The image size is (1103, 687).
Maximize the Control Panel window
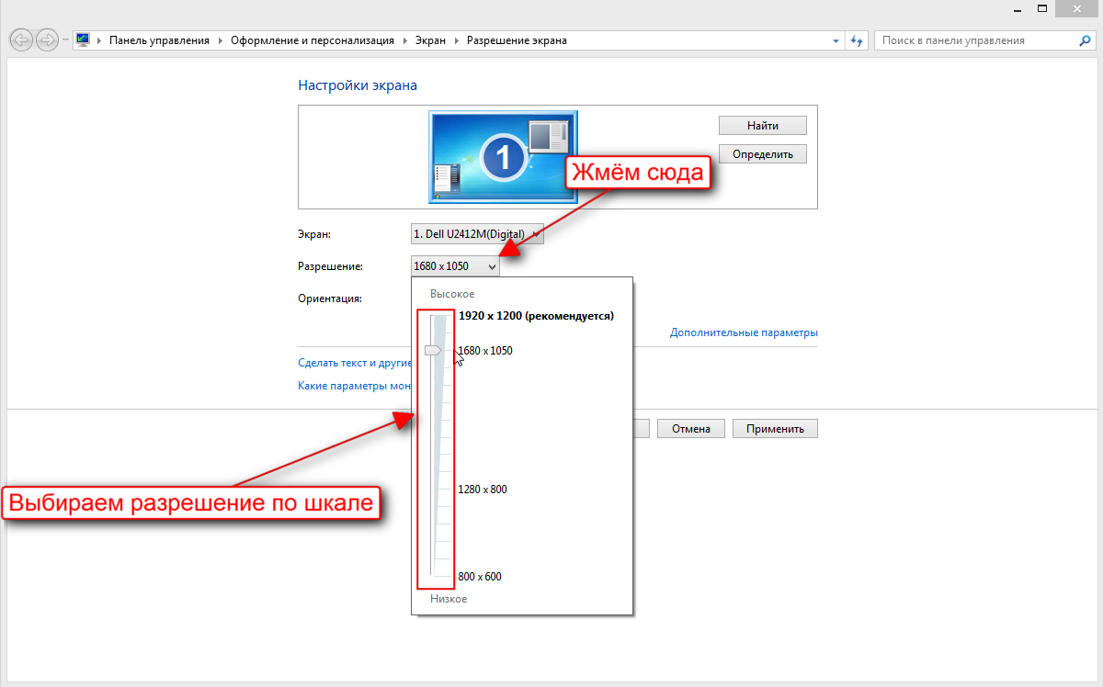point(1041,8)
